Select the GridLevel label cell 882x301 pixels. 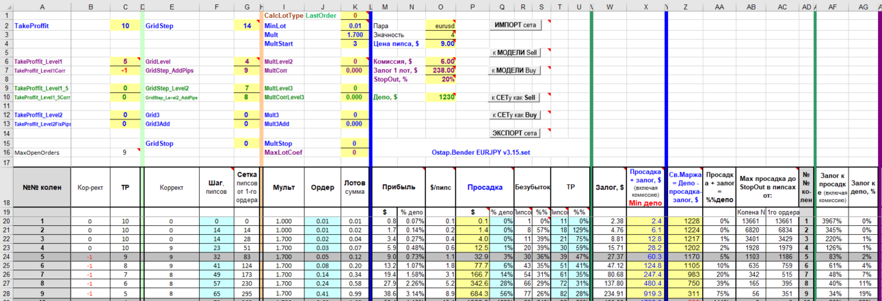171,61
